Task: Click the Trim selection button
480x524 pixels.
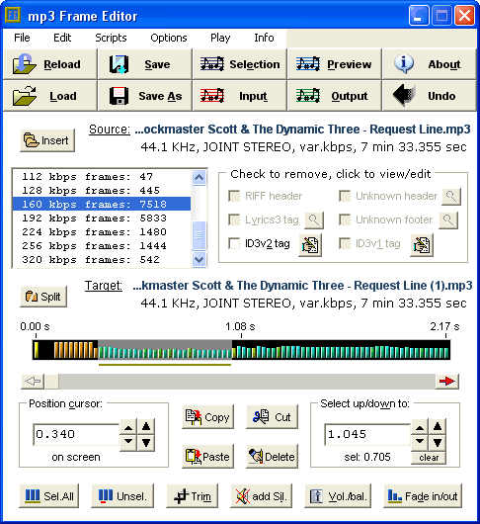Action: pos(193,496)
